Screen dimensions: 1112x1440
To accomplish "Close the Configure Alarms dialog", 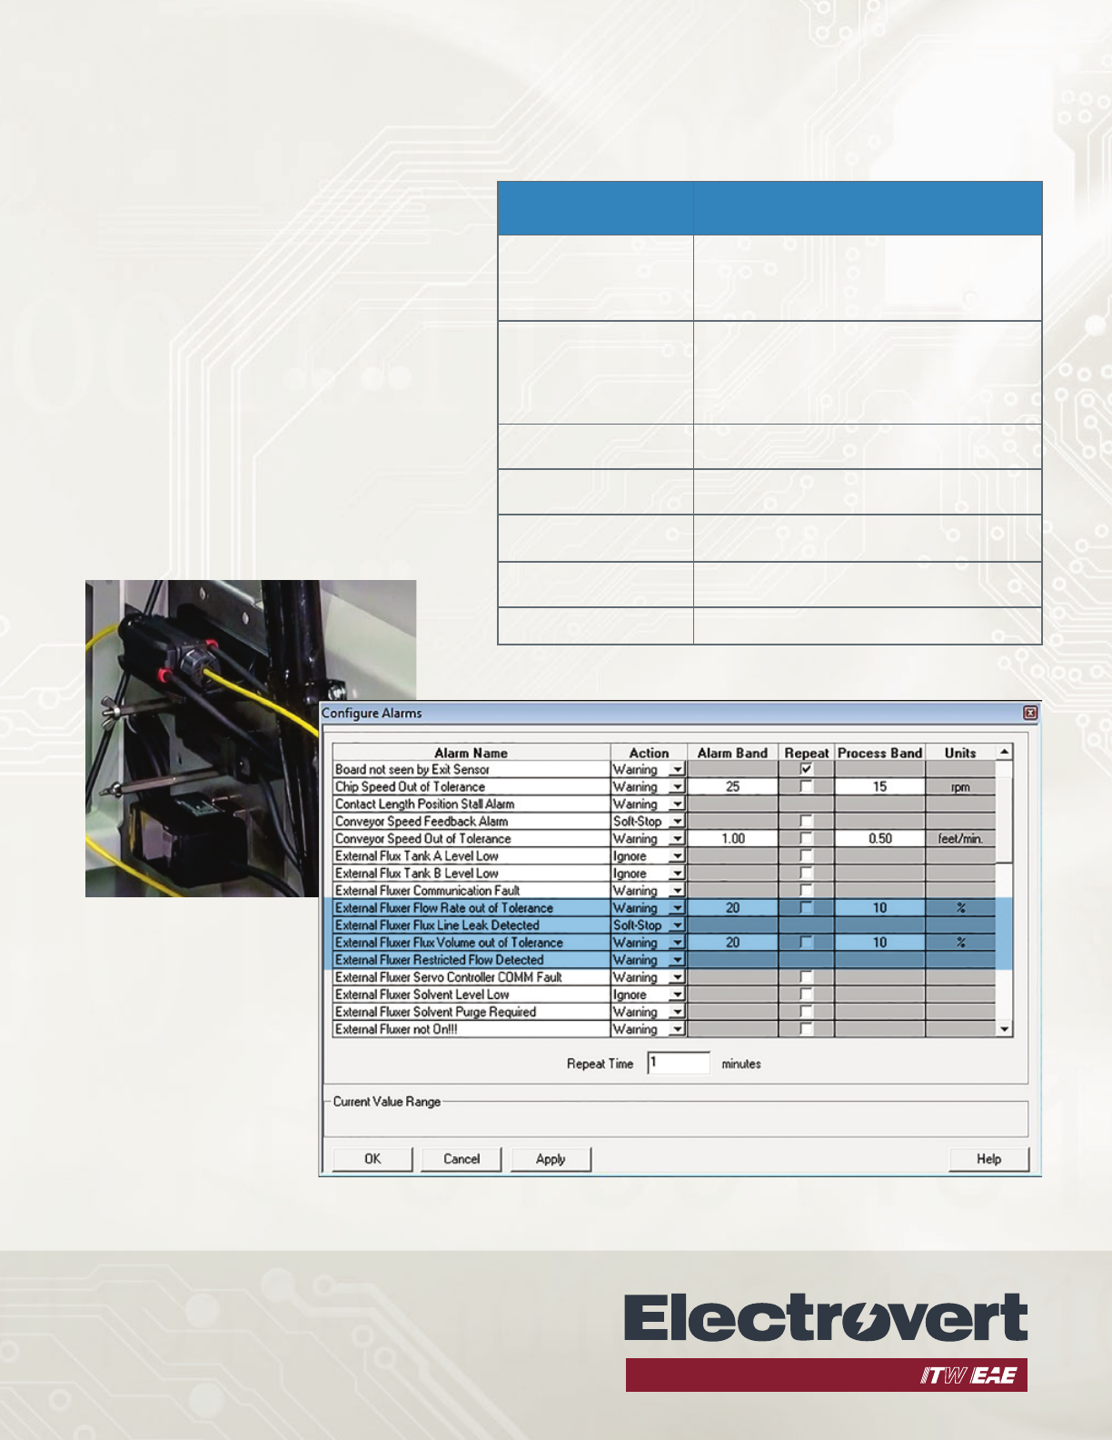I will click(1030, 714).
